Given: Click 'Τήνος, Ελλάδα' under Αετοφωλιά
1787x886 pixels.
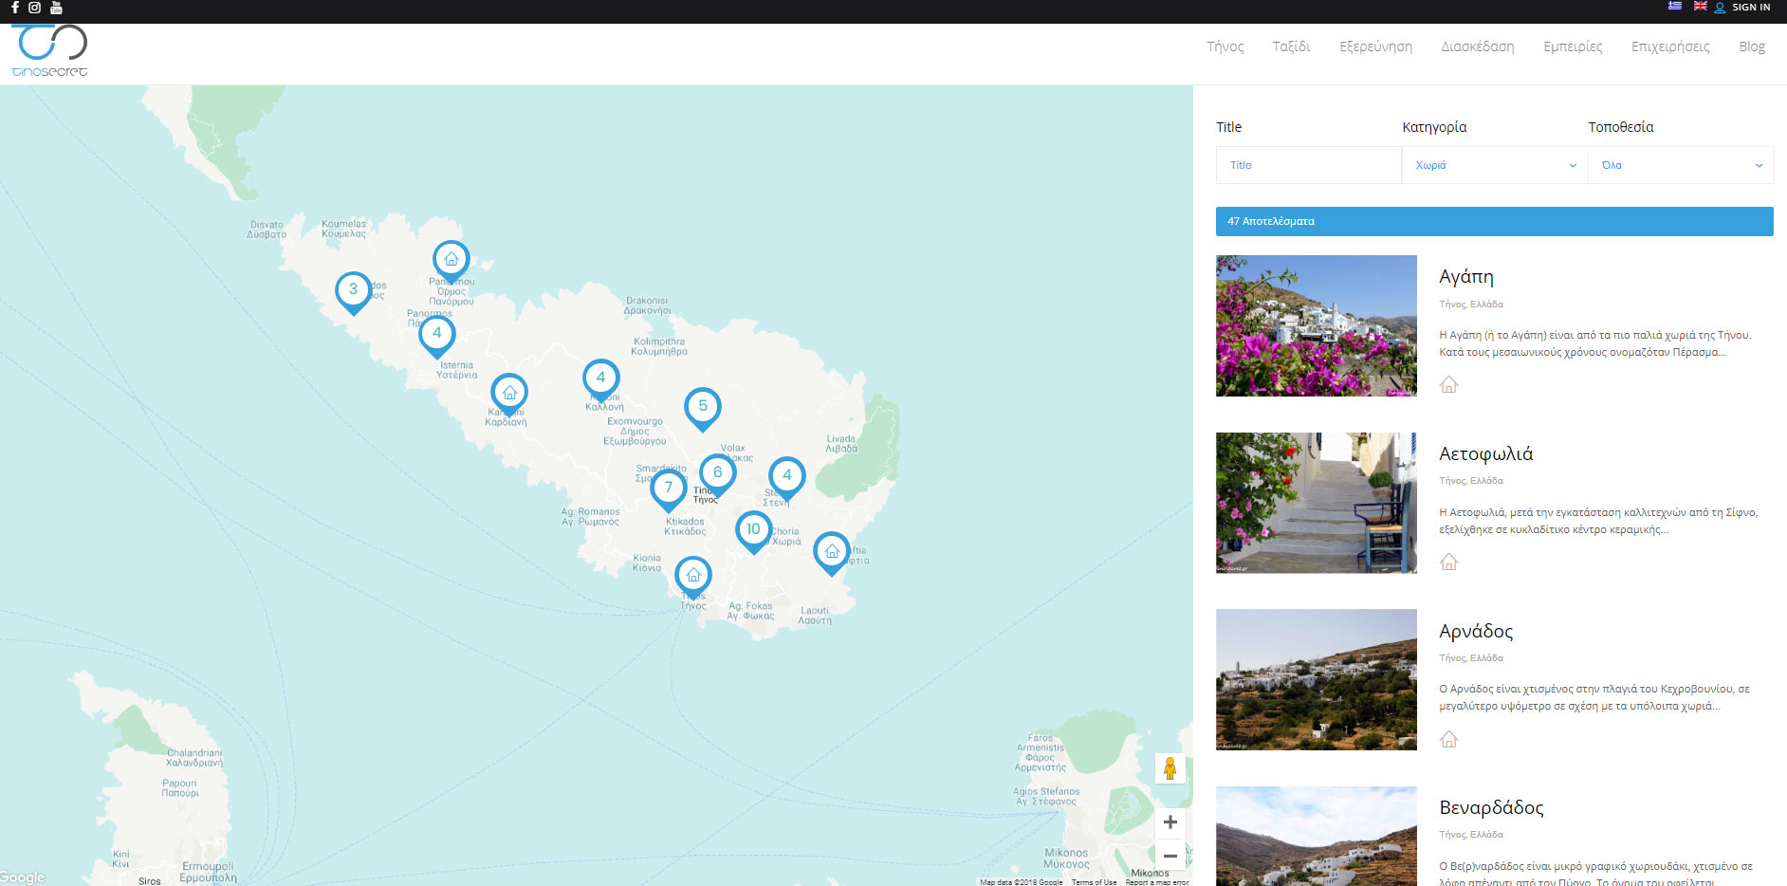Looking at the screenshot, I should 1471,481.
